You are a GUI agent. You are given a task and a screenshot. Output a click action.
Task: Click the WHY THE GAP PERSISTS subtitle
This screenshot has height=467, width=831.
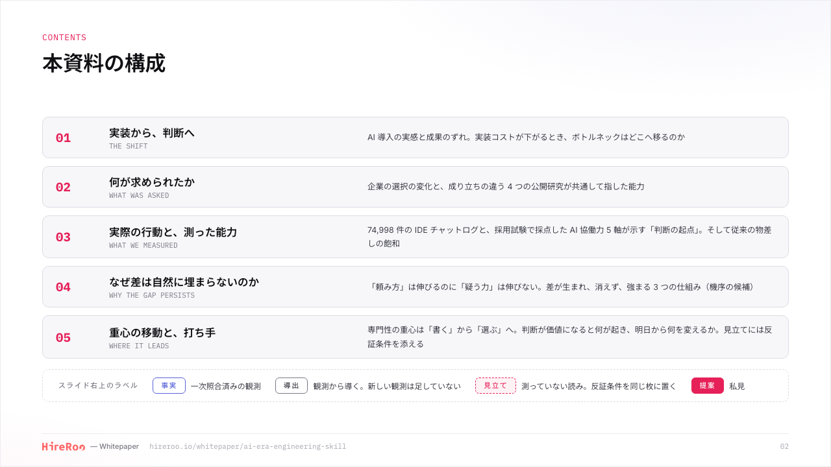[152, 296]
